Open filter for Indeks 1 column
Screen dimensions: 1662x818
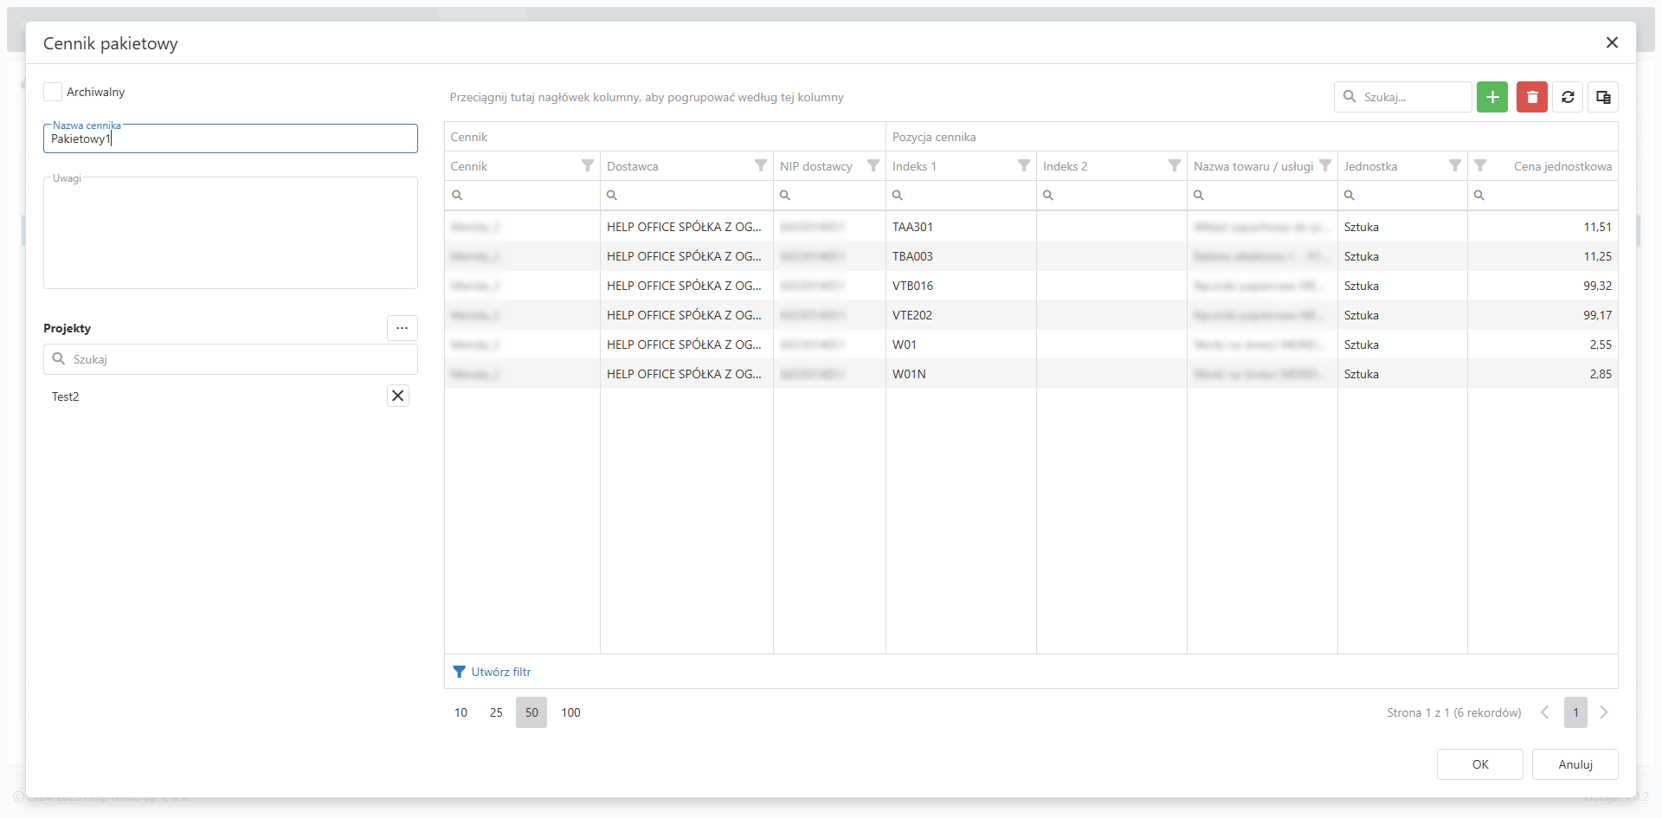1023,165
